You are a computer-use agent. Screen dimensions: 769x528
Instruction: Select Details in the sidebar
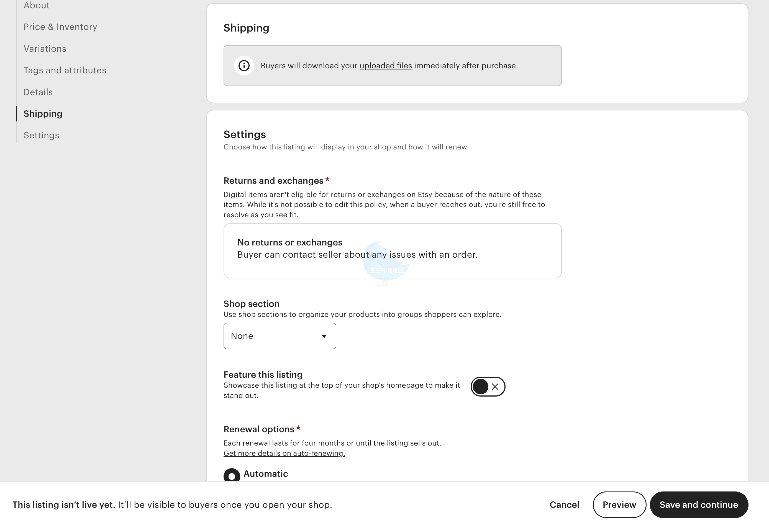[38, 92]
